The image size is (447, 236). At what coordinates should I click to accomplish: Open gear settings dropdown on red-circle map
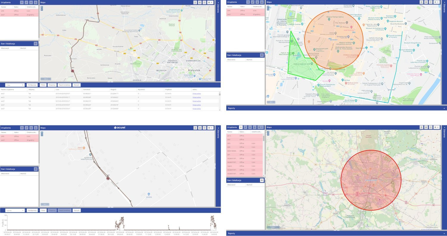pyautogui.click(x=436, y=127)
